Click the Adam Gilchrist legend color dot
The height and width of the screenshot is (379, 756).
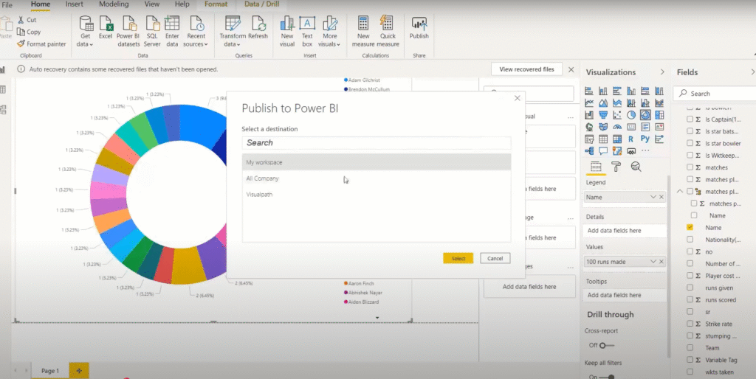(x=346, y=80)
